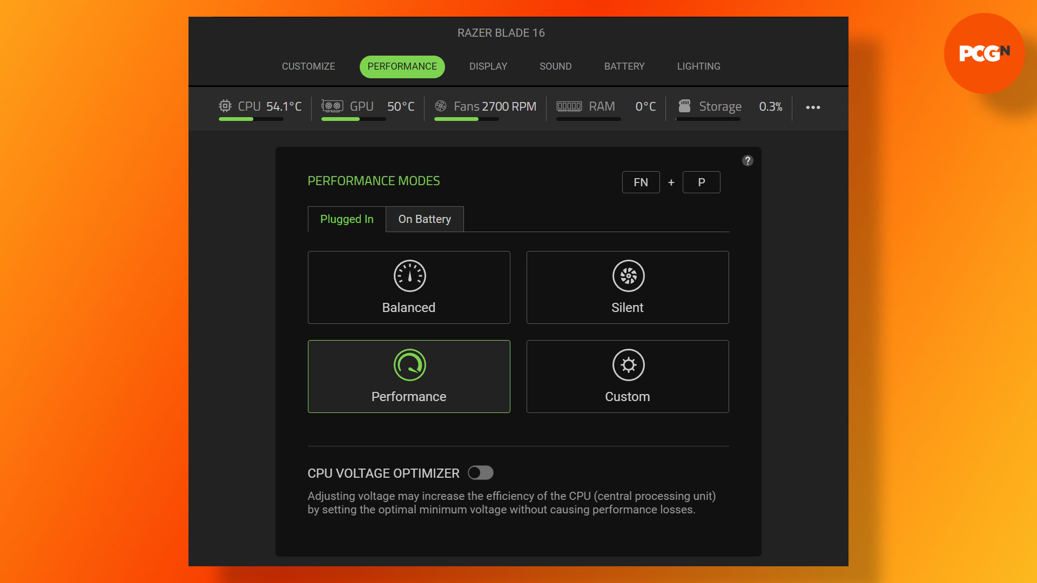Click the GPU 50°C reading
Image resolution: width=1037 pixels, height=583 pixels.
tap(401, 106)
